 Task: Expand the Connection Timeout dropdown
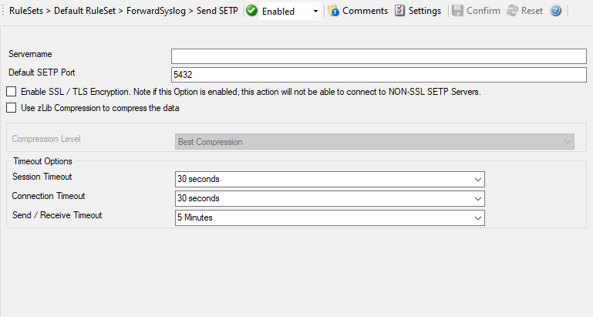pyautogui.click(x=477, y=198)
